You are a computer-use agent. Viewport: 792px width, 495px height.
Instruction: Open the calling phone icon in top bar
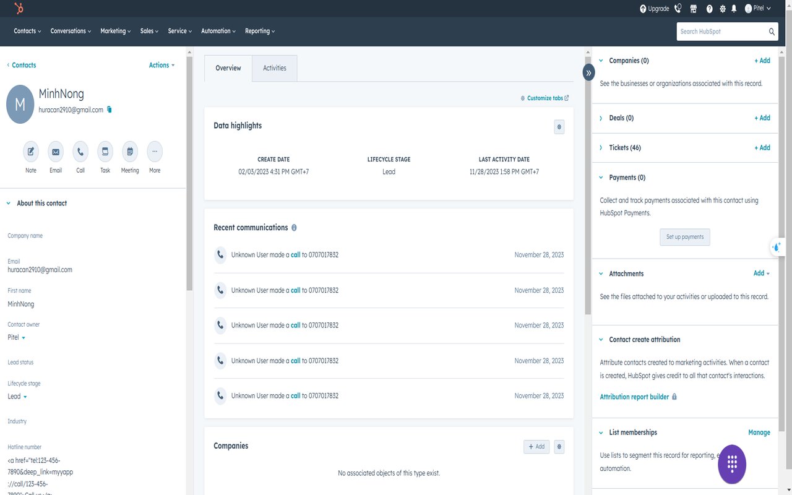coord(678,9)
